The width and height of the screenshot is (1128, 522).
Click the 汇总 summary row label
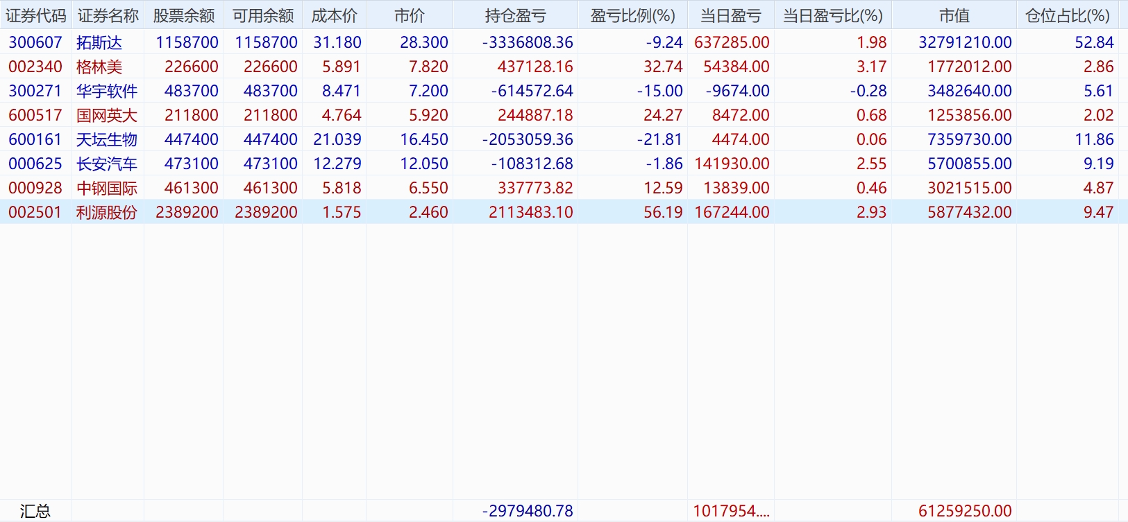[35, 511]
